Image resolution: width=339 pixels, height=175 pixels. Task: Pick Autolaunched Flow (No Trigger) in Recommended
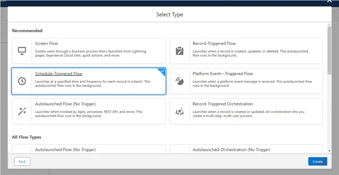65,104
